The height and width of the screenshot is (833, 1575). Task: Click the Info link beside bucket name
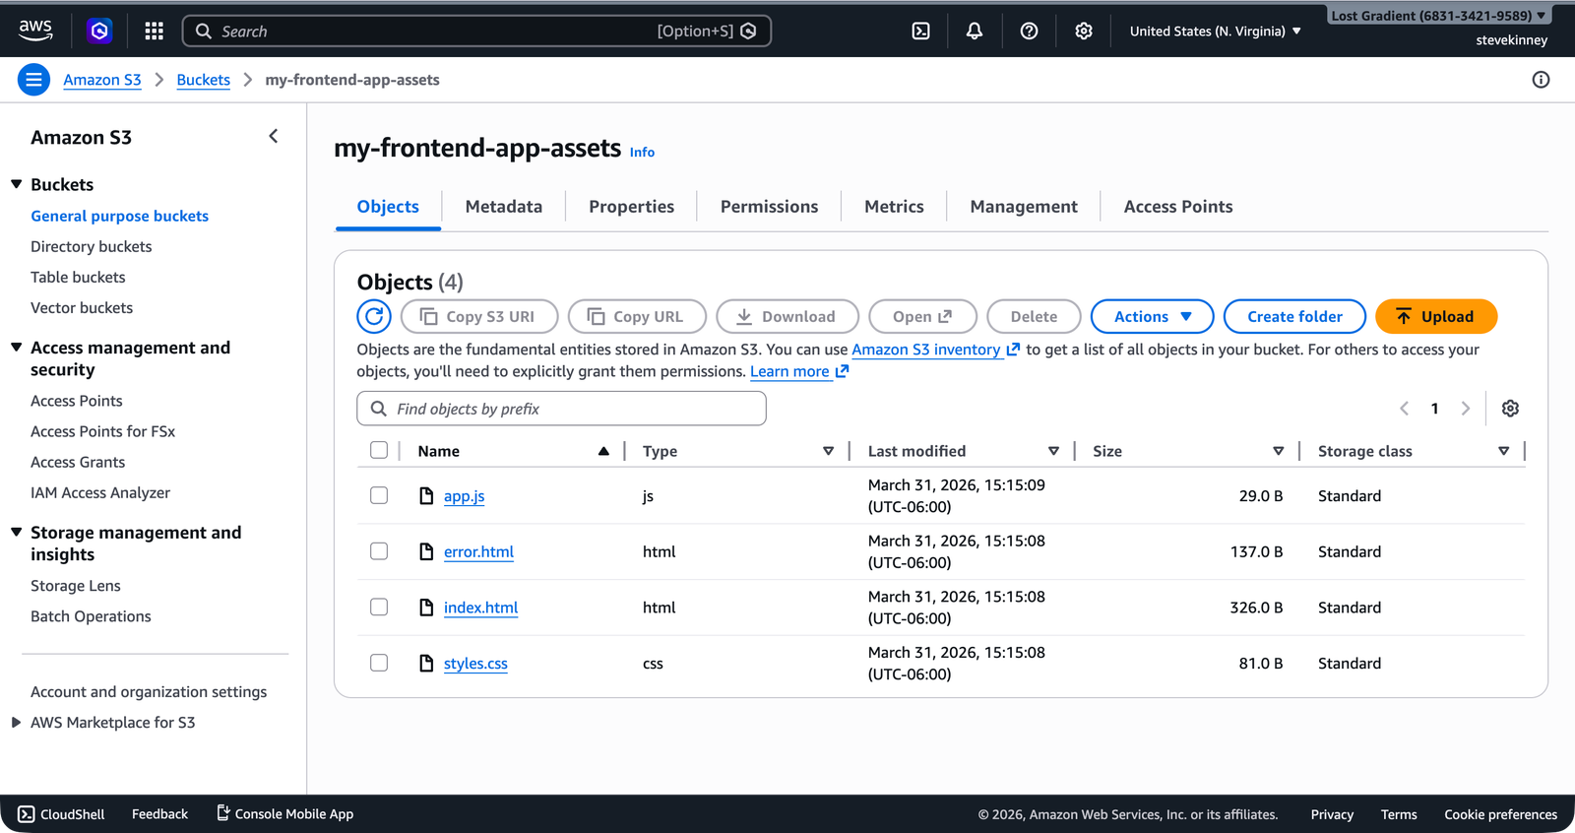point(642,152)
